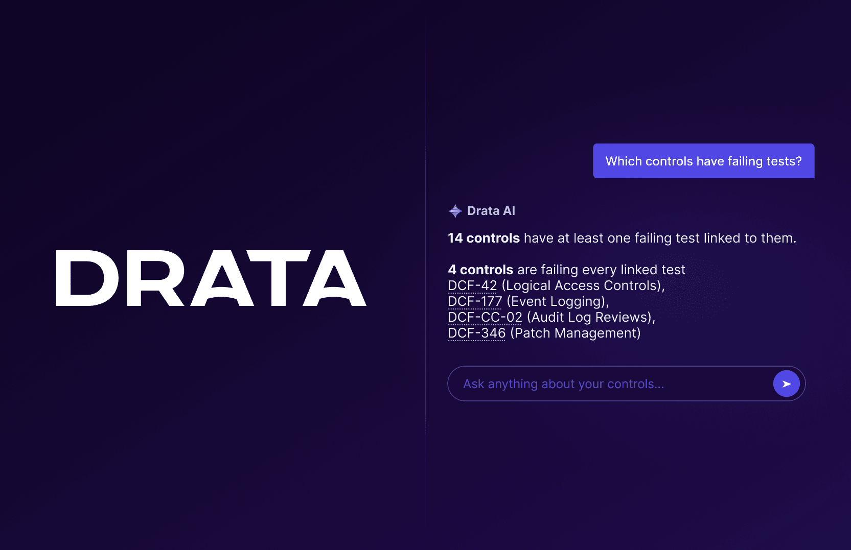The width and height of the screenshot is (851, 550).
Task: Click the 'Event Logging' description
Action: 555,301
